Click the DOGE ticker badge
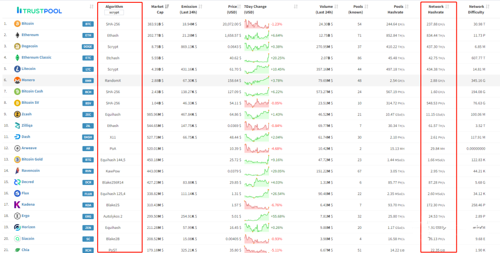The image size is (500, 253). tap(87, 47)
